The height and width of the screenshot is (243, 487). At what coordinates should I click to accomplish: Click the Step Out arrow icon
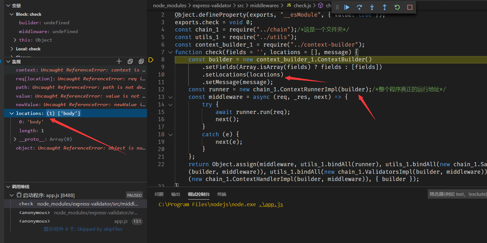pyautogui.click(x=384, y=7)
